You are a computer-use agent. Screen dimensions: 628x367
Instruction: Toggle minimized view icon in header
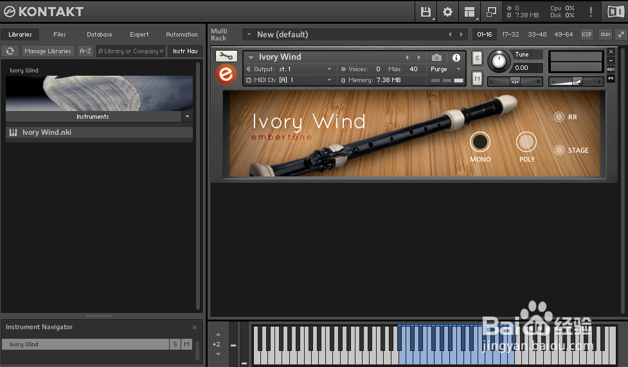(491, 12)
